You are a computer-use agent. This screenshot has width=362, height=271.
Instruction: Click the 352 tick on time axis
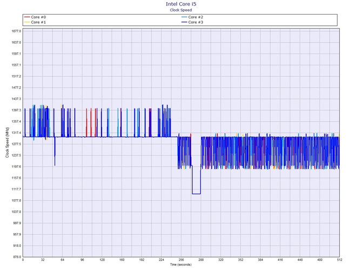click(240, 260)
